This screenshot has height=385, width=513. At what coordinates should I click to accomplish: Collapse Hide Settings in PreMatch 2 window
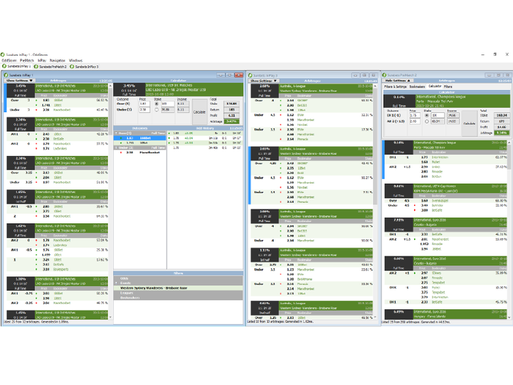click(x=398, y=80)
